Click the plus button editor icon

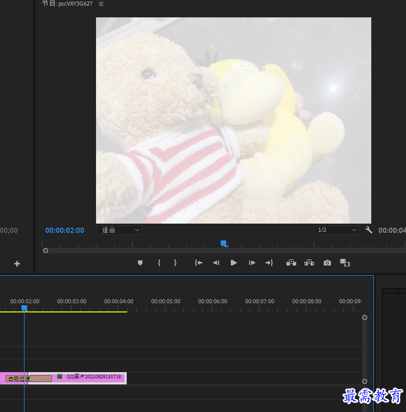pos(17,263)
